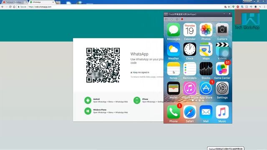Screen dimensions: 267x150
Task: Click the Android instructions icon
Action: click(88, 100)
